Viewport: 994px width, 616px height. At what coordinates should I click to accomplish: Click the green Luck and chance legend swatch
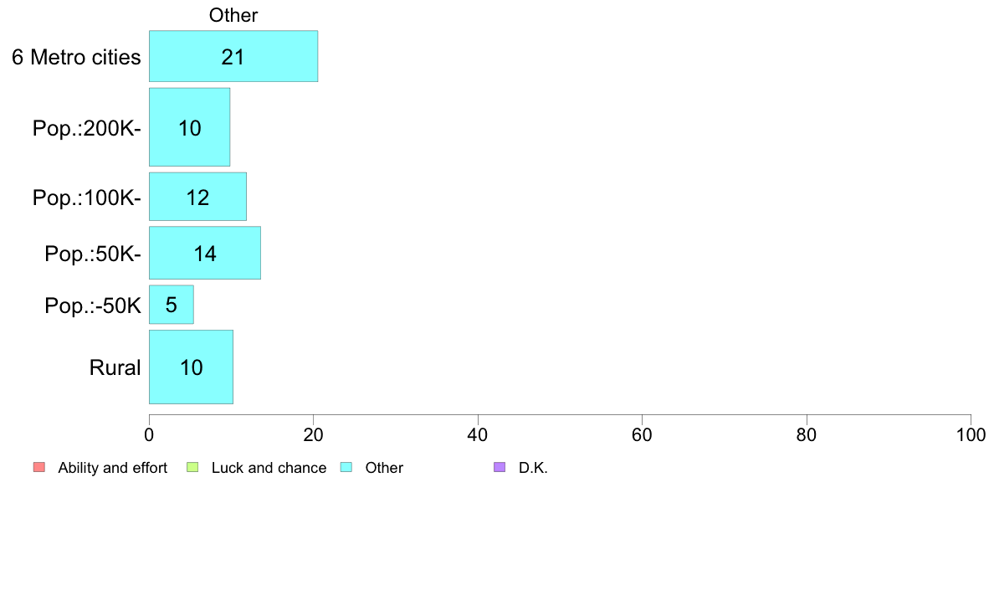(x=192, y=468)
